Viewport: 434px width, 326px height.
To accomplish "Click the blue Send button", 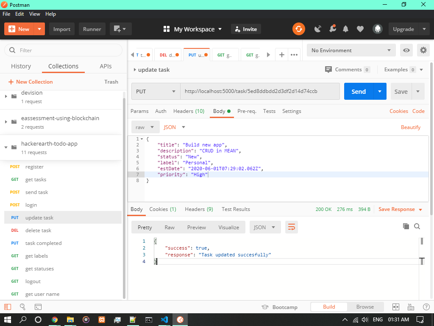I will tap(359, 92).
